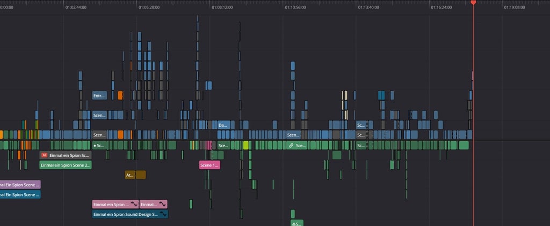This screenshot has height=226, width=550.
Task: Select the brown At... audio clip
Action: [130, 175]
